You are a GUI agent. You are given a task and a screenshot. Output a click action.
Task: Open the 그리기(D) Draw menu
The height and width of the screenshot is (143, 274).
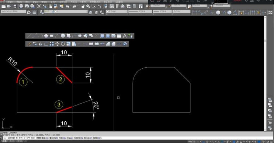[x=63, y=2]
